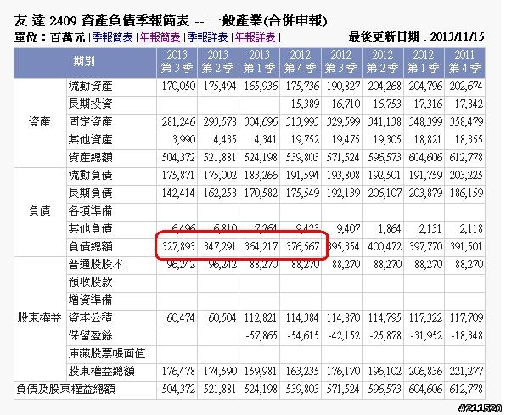
Task: Select the 2012 第1季 column header
Action: [424, 63]
